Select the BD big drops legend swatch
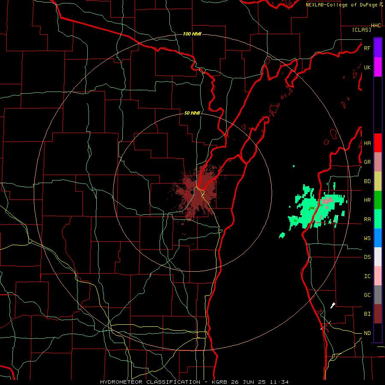Screen dimensions: 385x385 pos(378,181)
